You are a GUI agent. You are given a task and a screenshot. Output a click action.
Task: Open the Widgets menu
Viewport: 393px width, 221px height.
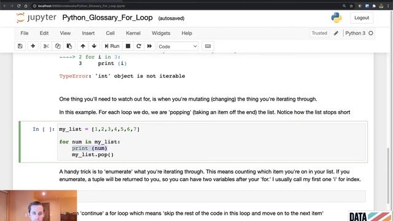tap(161, 33)
